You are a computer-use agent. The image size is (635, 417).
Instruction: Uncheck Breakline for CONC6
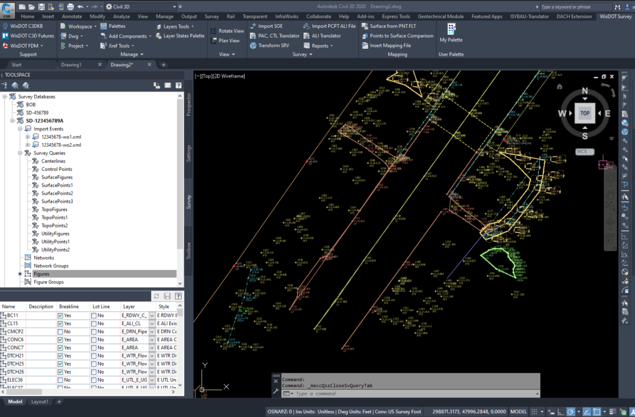pyautogui.click(x=60, y=340)
